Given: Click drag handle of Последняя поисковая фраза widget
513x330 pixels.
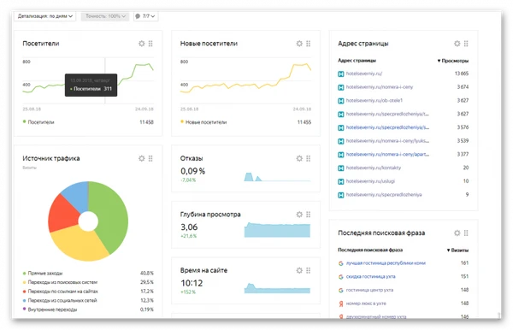Looking at the screenshot, I should click(466, 233).
